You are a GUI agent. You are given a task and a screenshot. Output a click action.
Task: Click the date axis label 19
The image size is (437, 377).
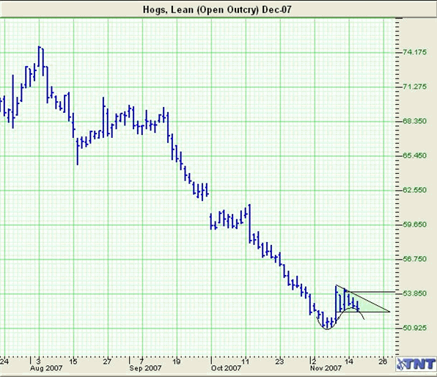tap(177, 362)
